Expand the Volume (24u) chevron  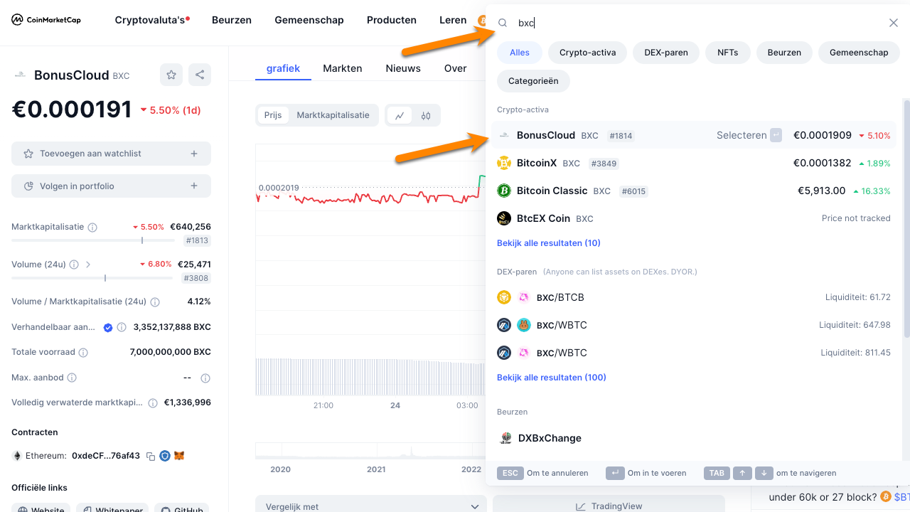tap(88, 265)
